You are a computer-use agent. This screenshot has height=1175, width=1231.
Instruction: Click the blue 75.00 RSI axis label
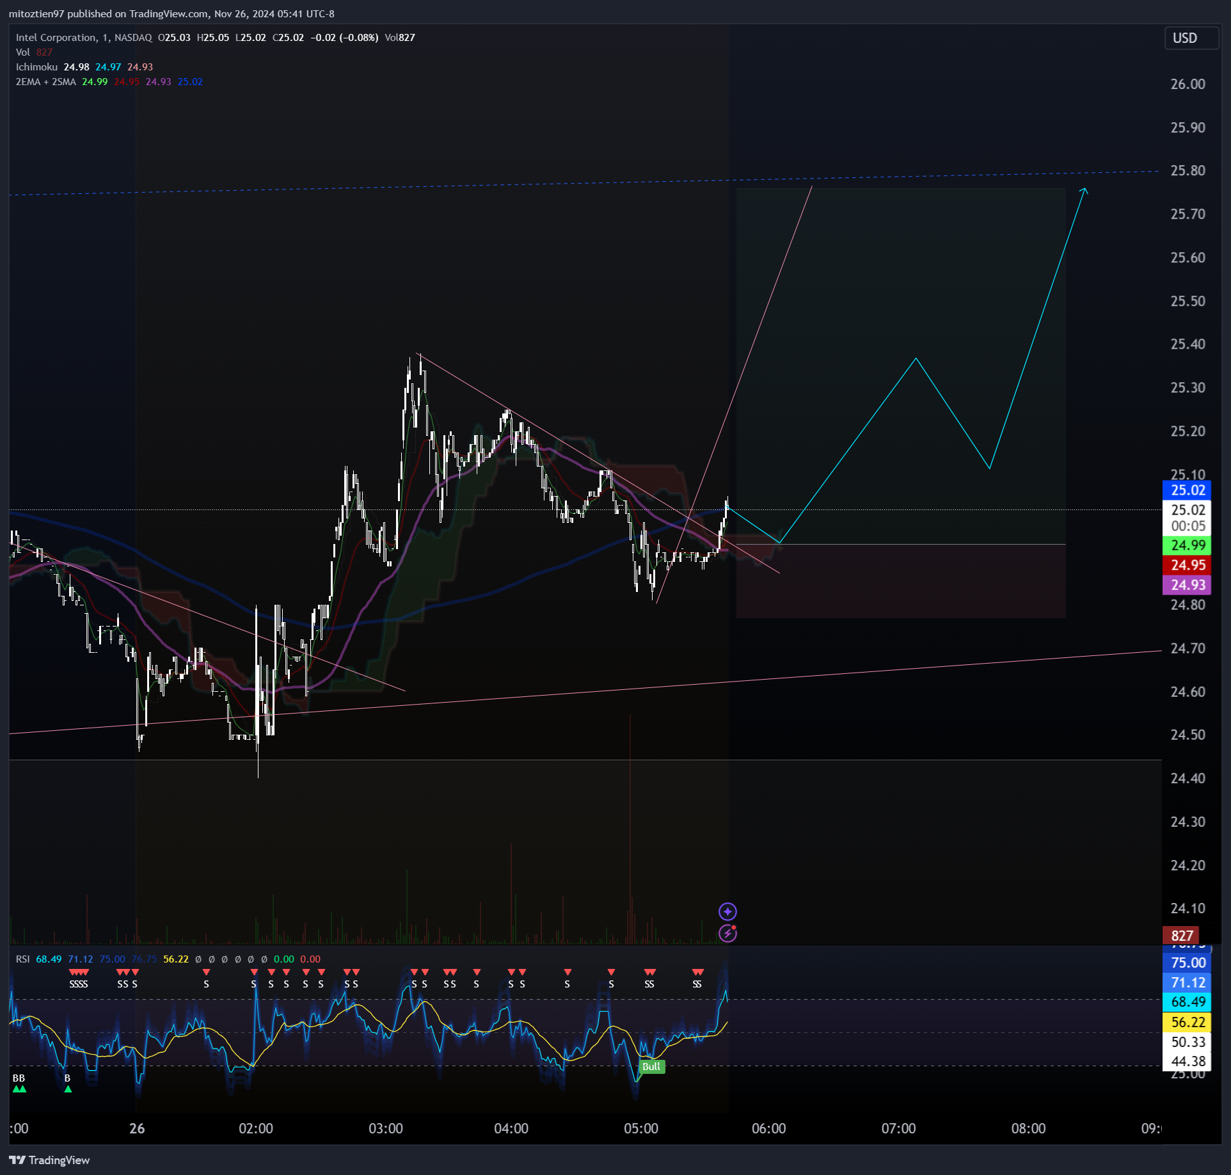point(1187,963)
